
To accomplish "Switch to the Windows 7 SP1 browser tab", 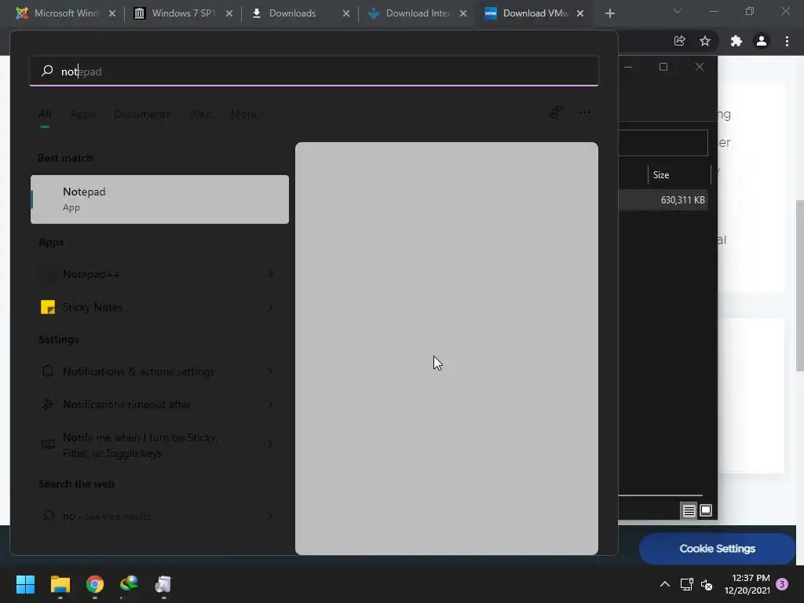I will point(183,13).
